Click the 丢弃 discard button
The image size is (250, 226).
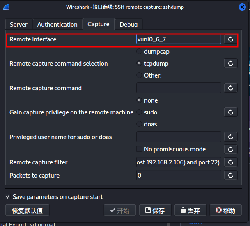(190, 210)
